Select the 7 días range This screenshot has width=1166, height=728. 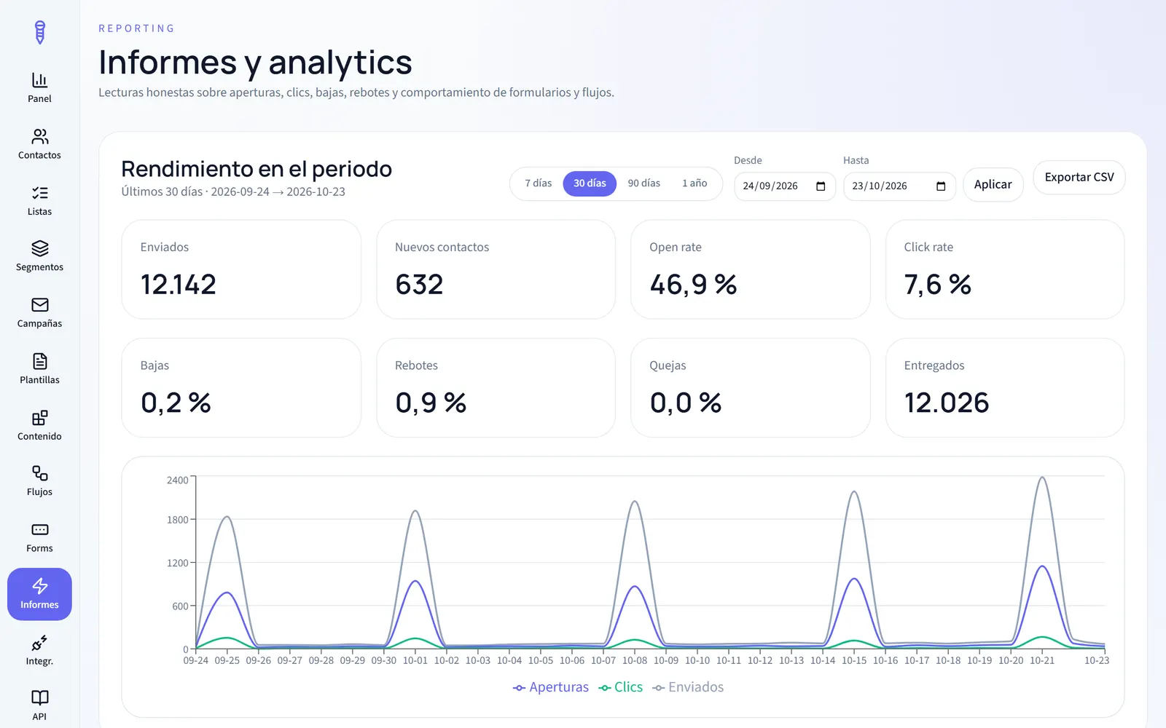point(538,183)
